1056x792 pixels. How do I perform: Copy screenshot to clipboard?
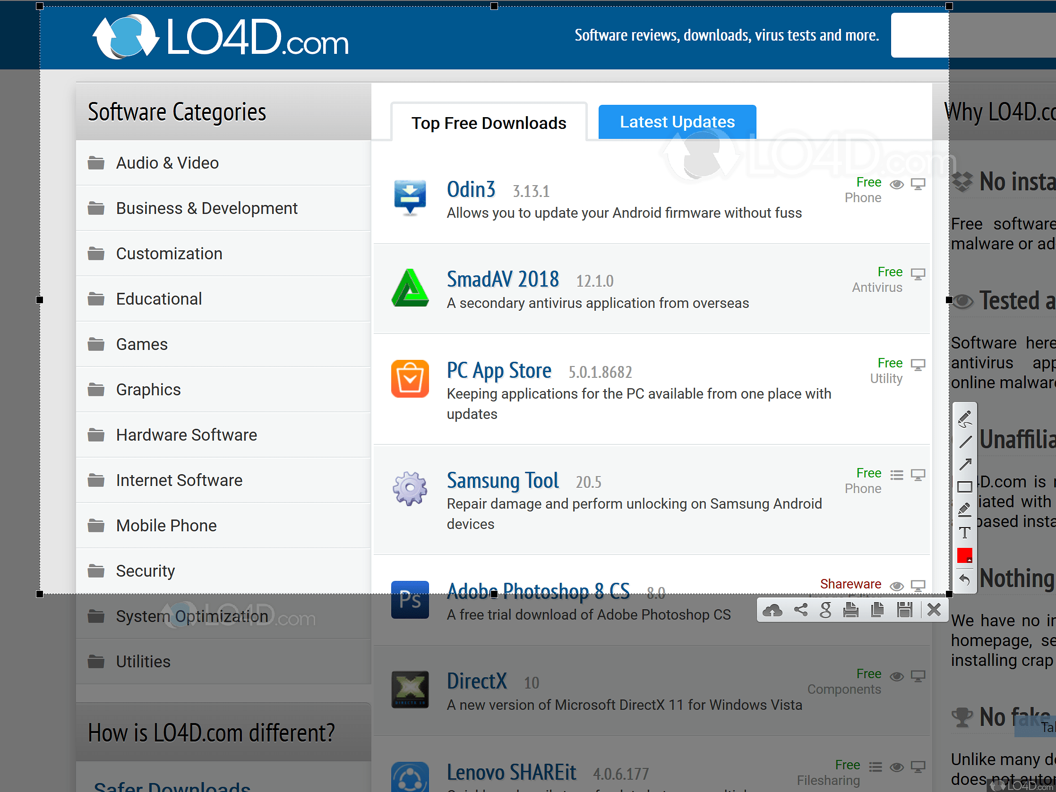click(877, 610)
